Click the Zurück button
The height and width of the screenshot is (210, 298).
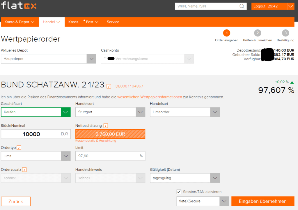[16, 201]
